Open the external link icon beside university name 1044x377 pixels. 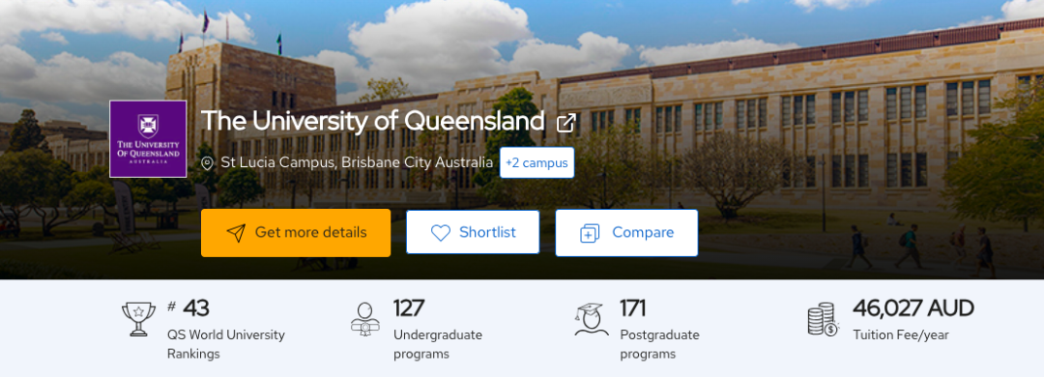[565, 123]
